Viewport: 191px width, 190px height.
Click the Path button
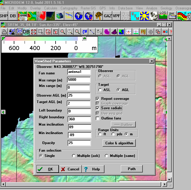(132, 169)
